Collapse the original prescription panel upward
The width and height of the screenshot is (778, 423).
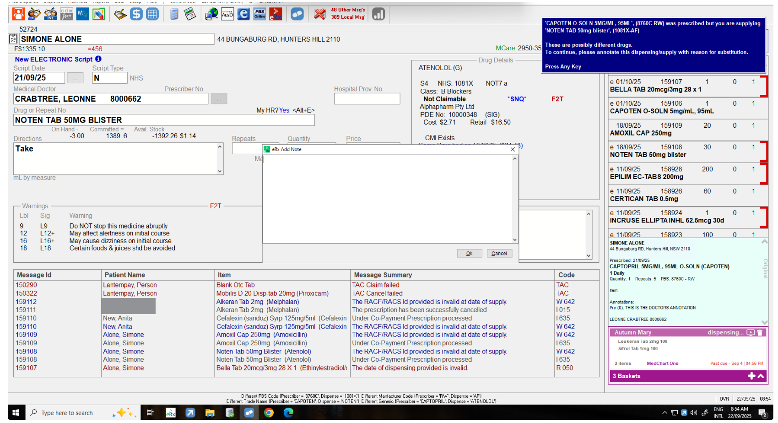tap(764, 242)
